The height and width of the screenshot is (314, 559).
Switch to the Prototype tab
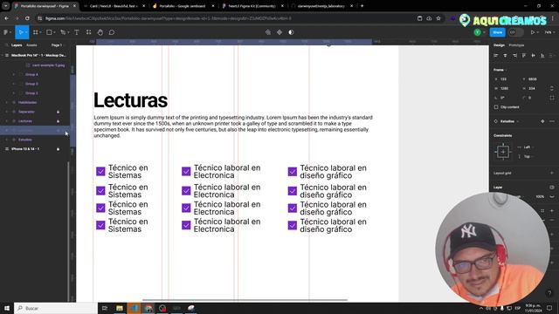point(516,45)
